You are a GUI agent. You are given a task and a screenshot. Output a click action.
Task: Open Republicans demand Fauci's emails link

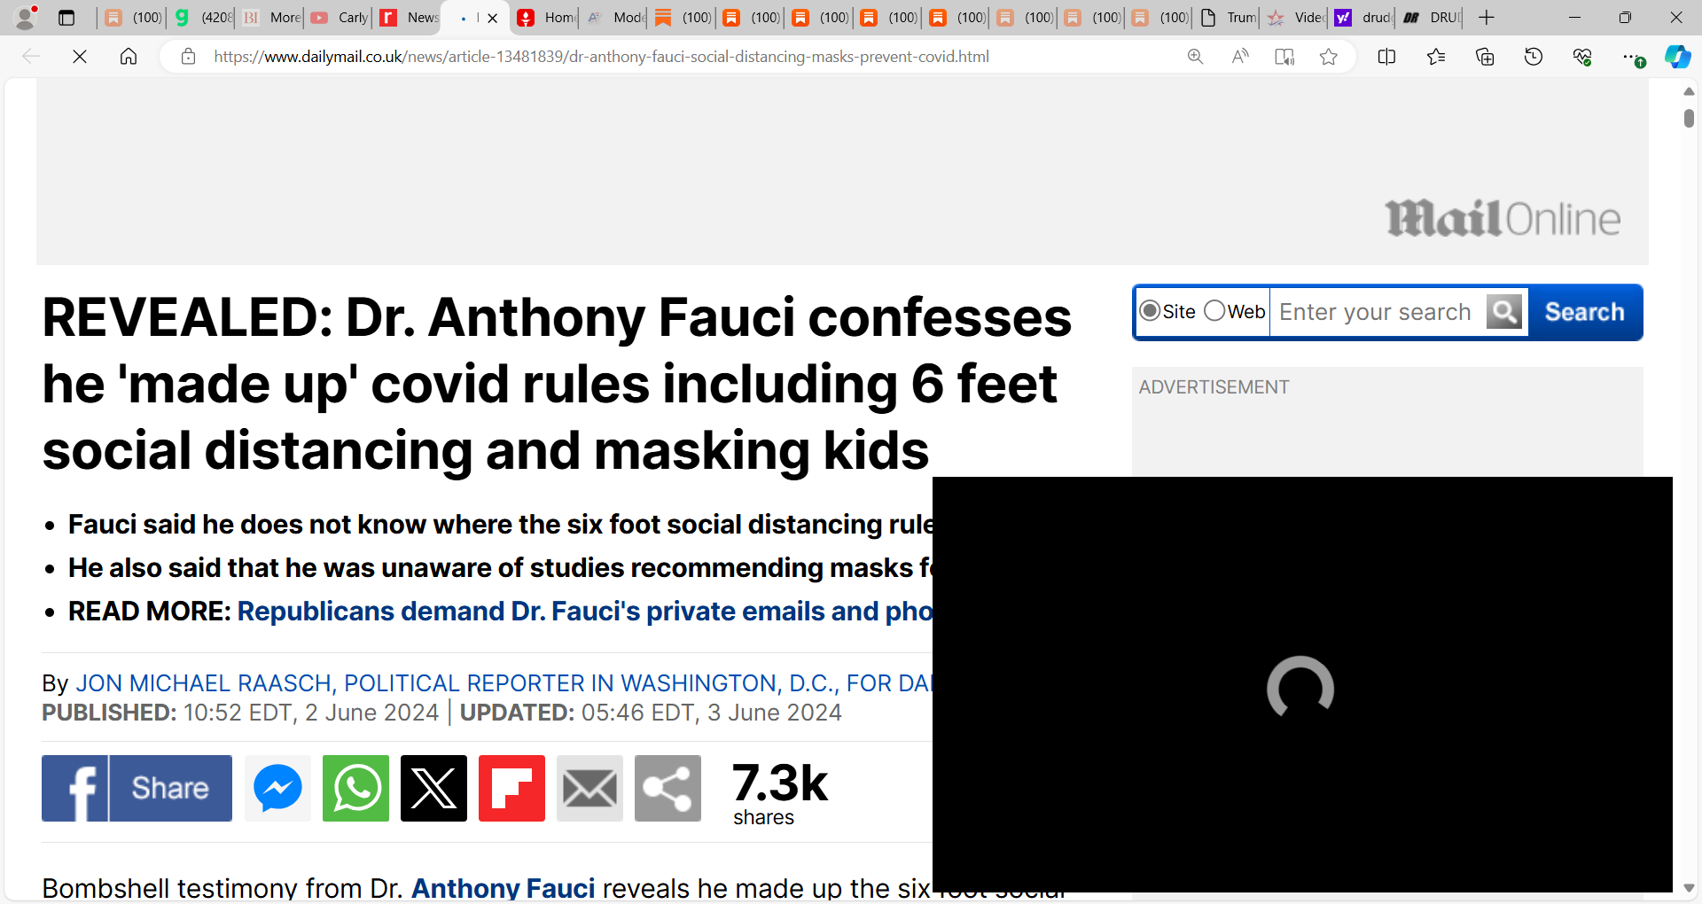click(x=584, y=611)
